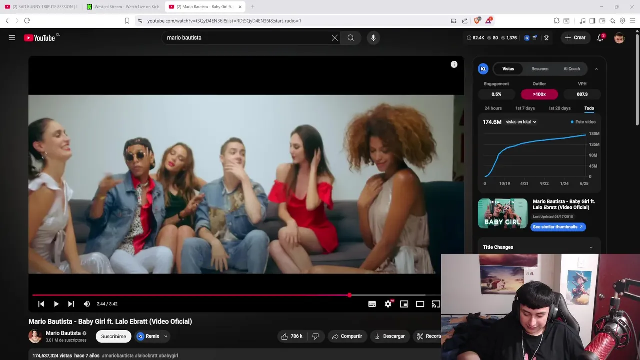Choose the 1st 28 days range
The height and width of the screenshot is (360, 640).
559,108
